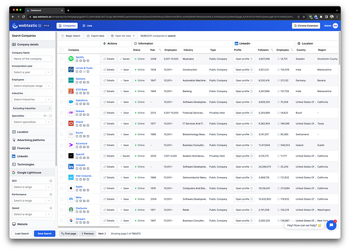Click the ICICI Bank logo

71,91
